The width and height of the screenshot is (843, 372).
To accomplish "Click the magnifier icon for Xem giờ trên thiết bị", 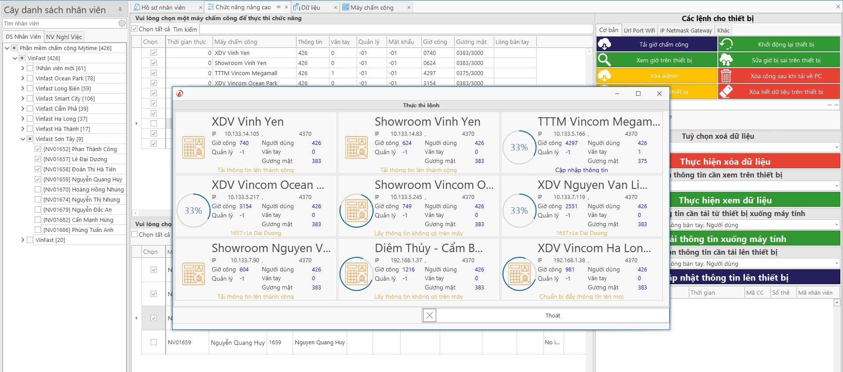I will coord(604,60).
